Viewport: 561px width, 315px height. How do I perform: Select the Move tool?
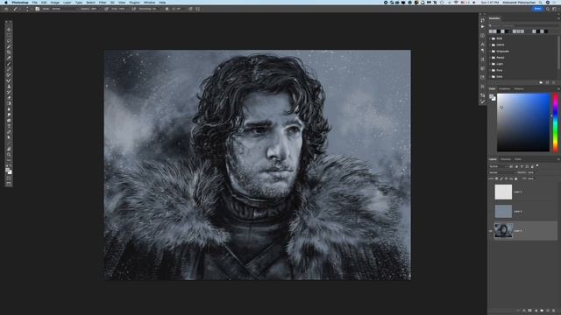[x=9, y=30]
